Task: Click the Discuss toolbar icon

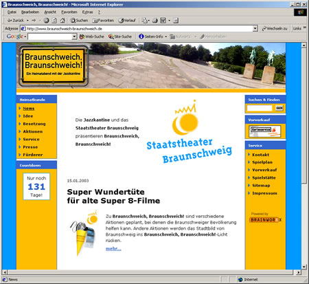Action: tap(176, 21)
